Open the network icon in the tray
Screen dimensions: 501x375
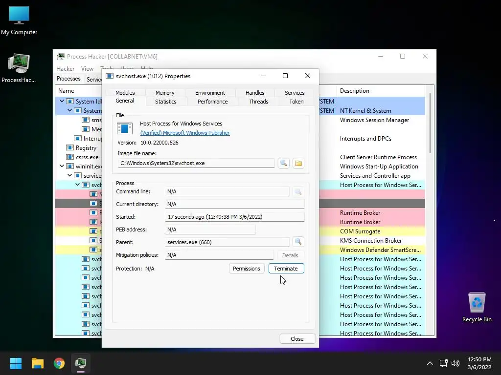pyautogui.click(x=443, y=363)
